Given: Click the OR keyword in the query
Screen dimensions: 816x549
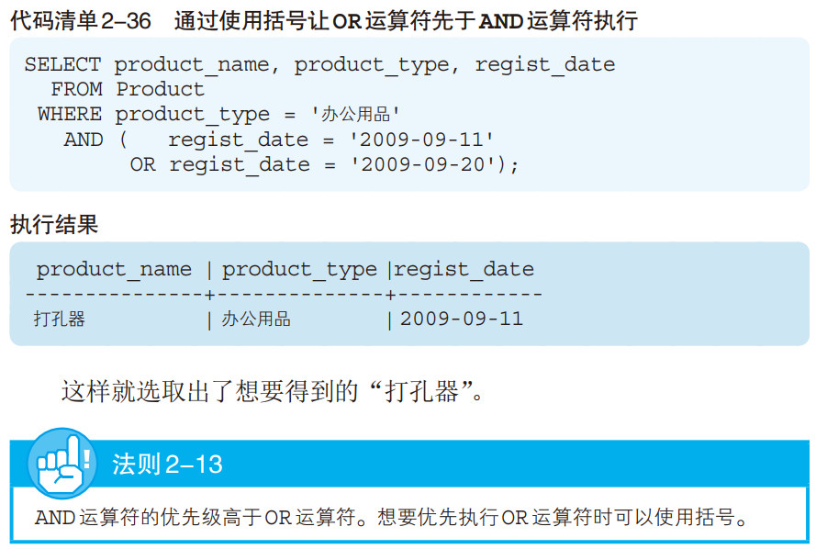Looking at the screenshot, I should (142, 165).
